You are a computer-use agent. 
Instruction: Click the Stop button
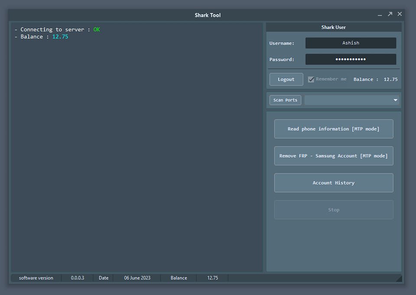[x=334, y=210]
